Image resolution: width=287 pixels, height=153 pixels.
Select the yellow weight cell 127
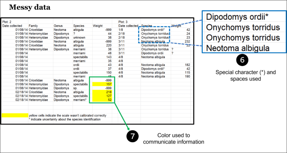pos(102,96)
